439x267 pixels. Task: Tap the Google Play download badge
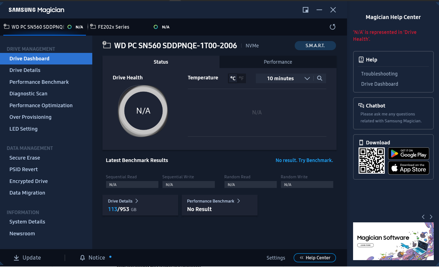coord(408,154)
